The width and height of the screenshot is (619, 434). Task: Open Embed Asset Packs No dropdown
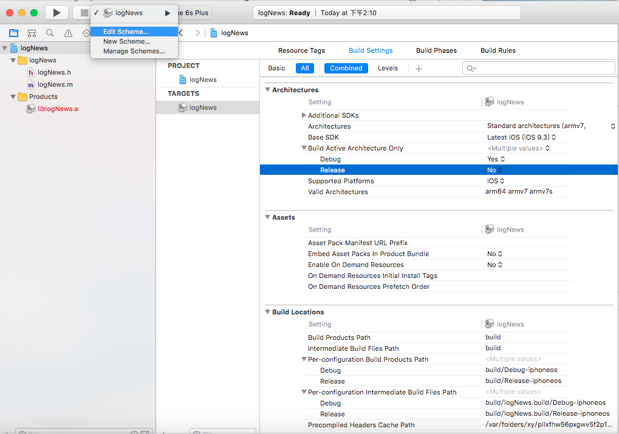(x=494, y=254)
